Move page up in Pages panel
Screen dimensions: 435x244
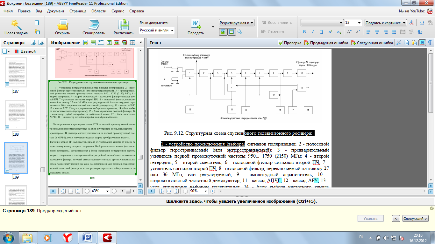(33, 43)
